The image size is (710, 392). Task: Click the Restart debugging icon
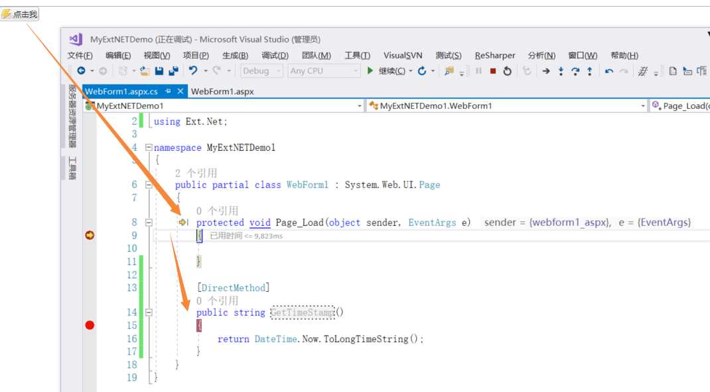pyautogui.click(x=508, y=70)
